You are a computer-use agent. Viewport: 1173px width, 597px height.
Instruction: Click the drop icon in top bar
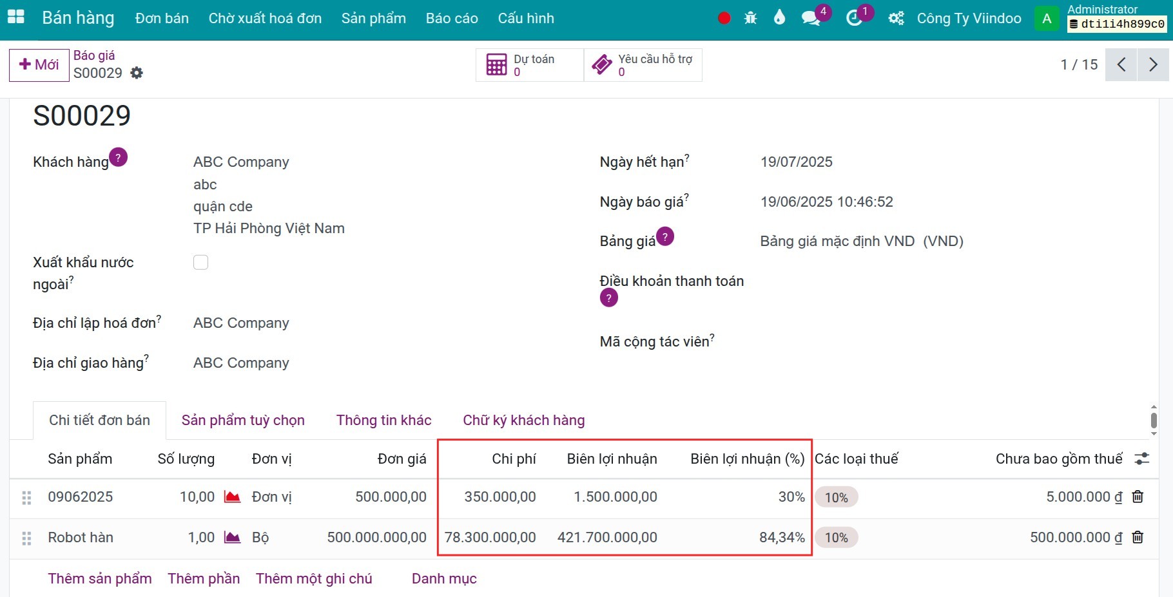click(x=779, y=18)
